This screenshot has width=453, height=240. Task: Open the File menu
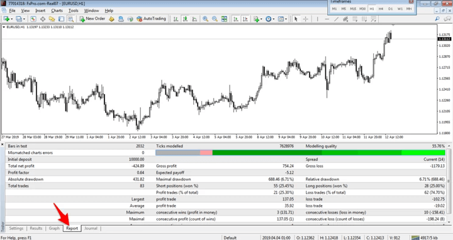pyautogui.click(x=13, y=11)
